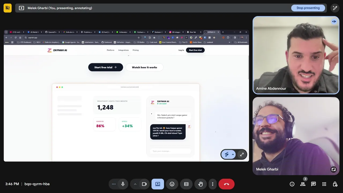Open the Pricing nav item
343x193 pixels.
pyautogui.click(x=136, y=50)
